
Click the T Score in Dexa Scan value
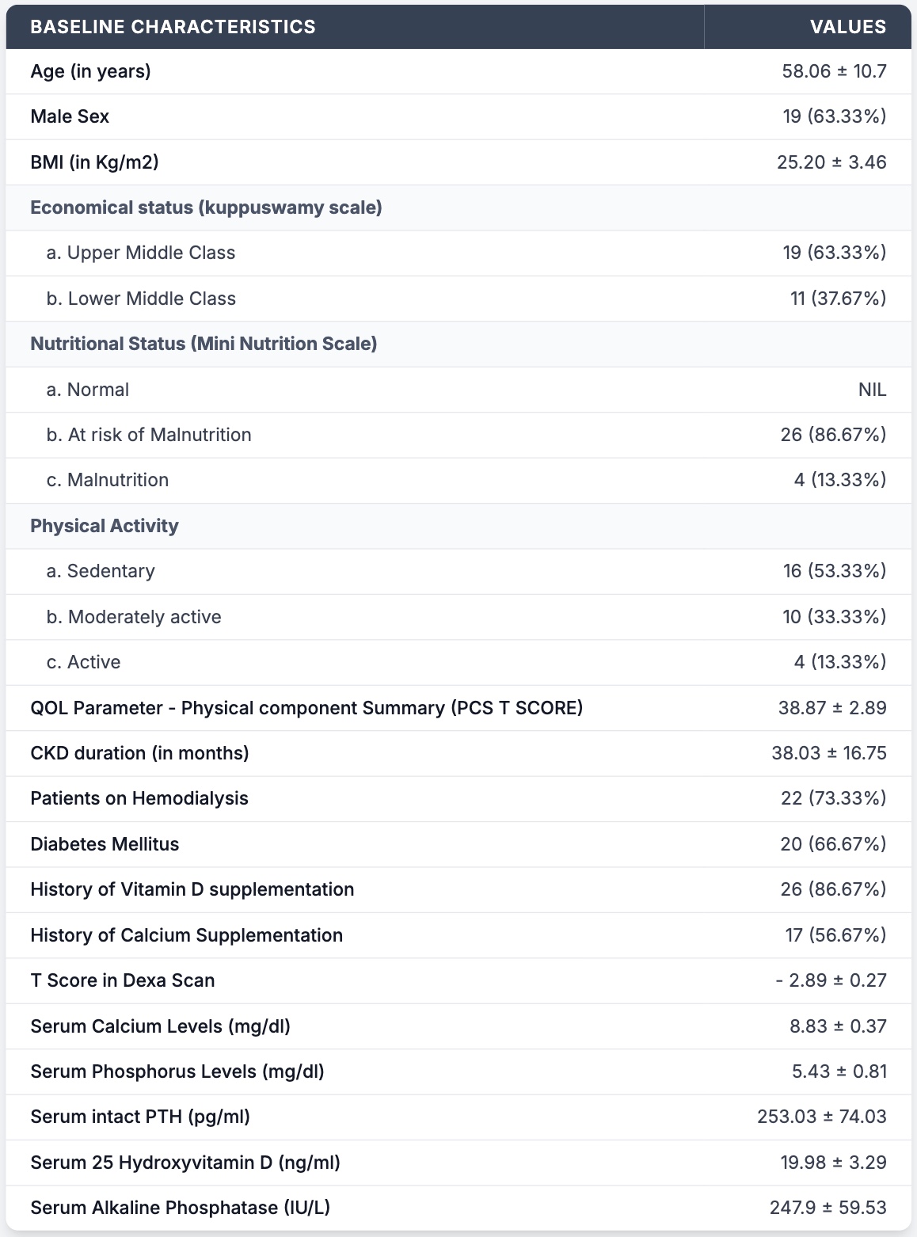831,980
